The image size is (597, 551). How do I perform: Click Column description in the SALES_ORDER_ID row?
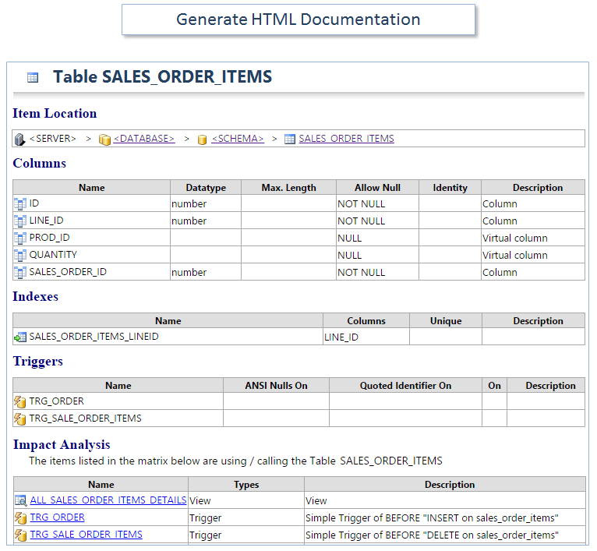point(500,272)
